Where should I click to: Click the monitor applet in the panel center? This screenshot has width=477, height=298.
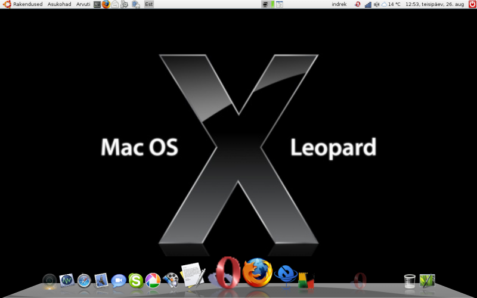point(265,4)
